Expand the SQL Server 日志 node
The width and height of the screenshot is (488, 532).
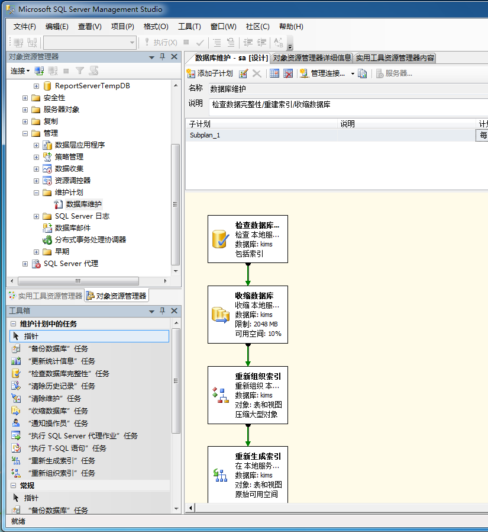(x=36, y=216)
